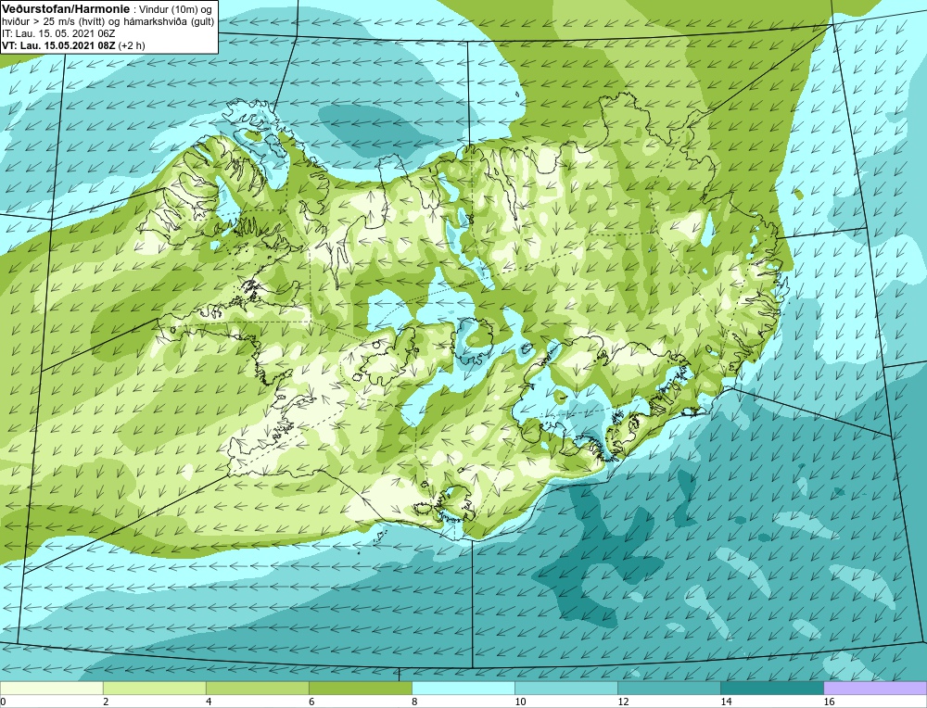Click the 2–4 m/s light green legend swatch

[154, 688]
